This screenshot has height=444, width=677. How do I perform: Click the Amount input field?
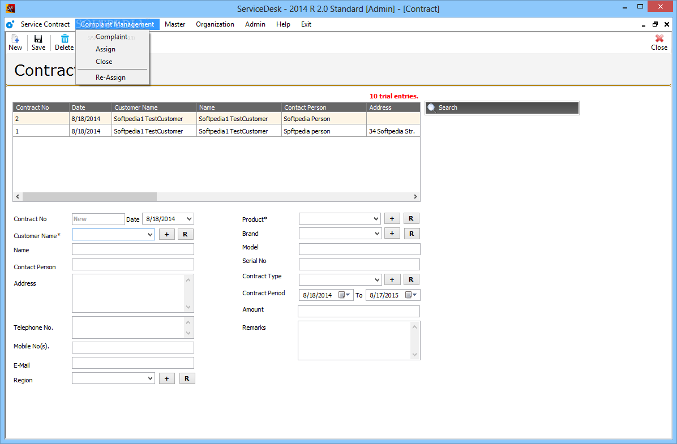(359, 311)
